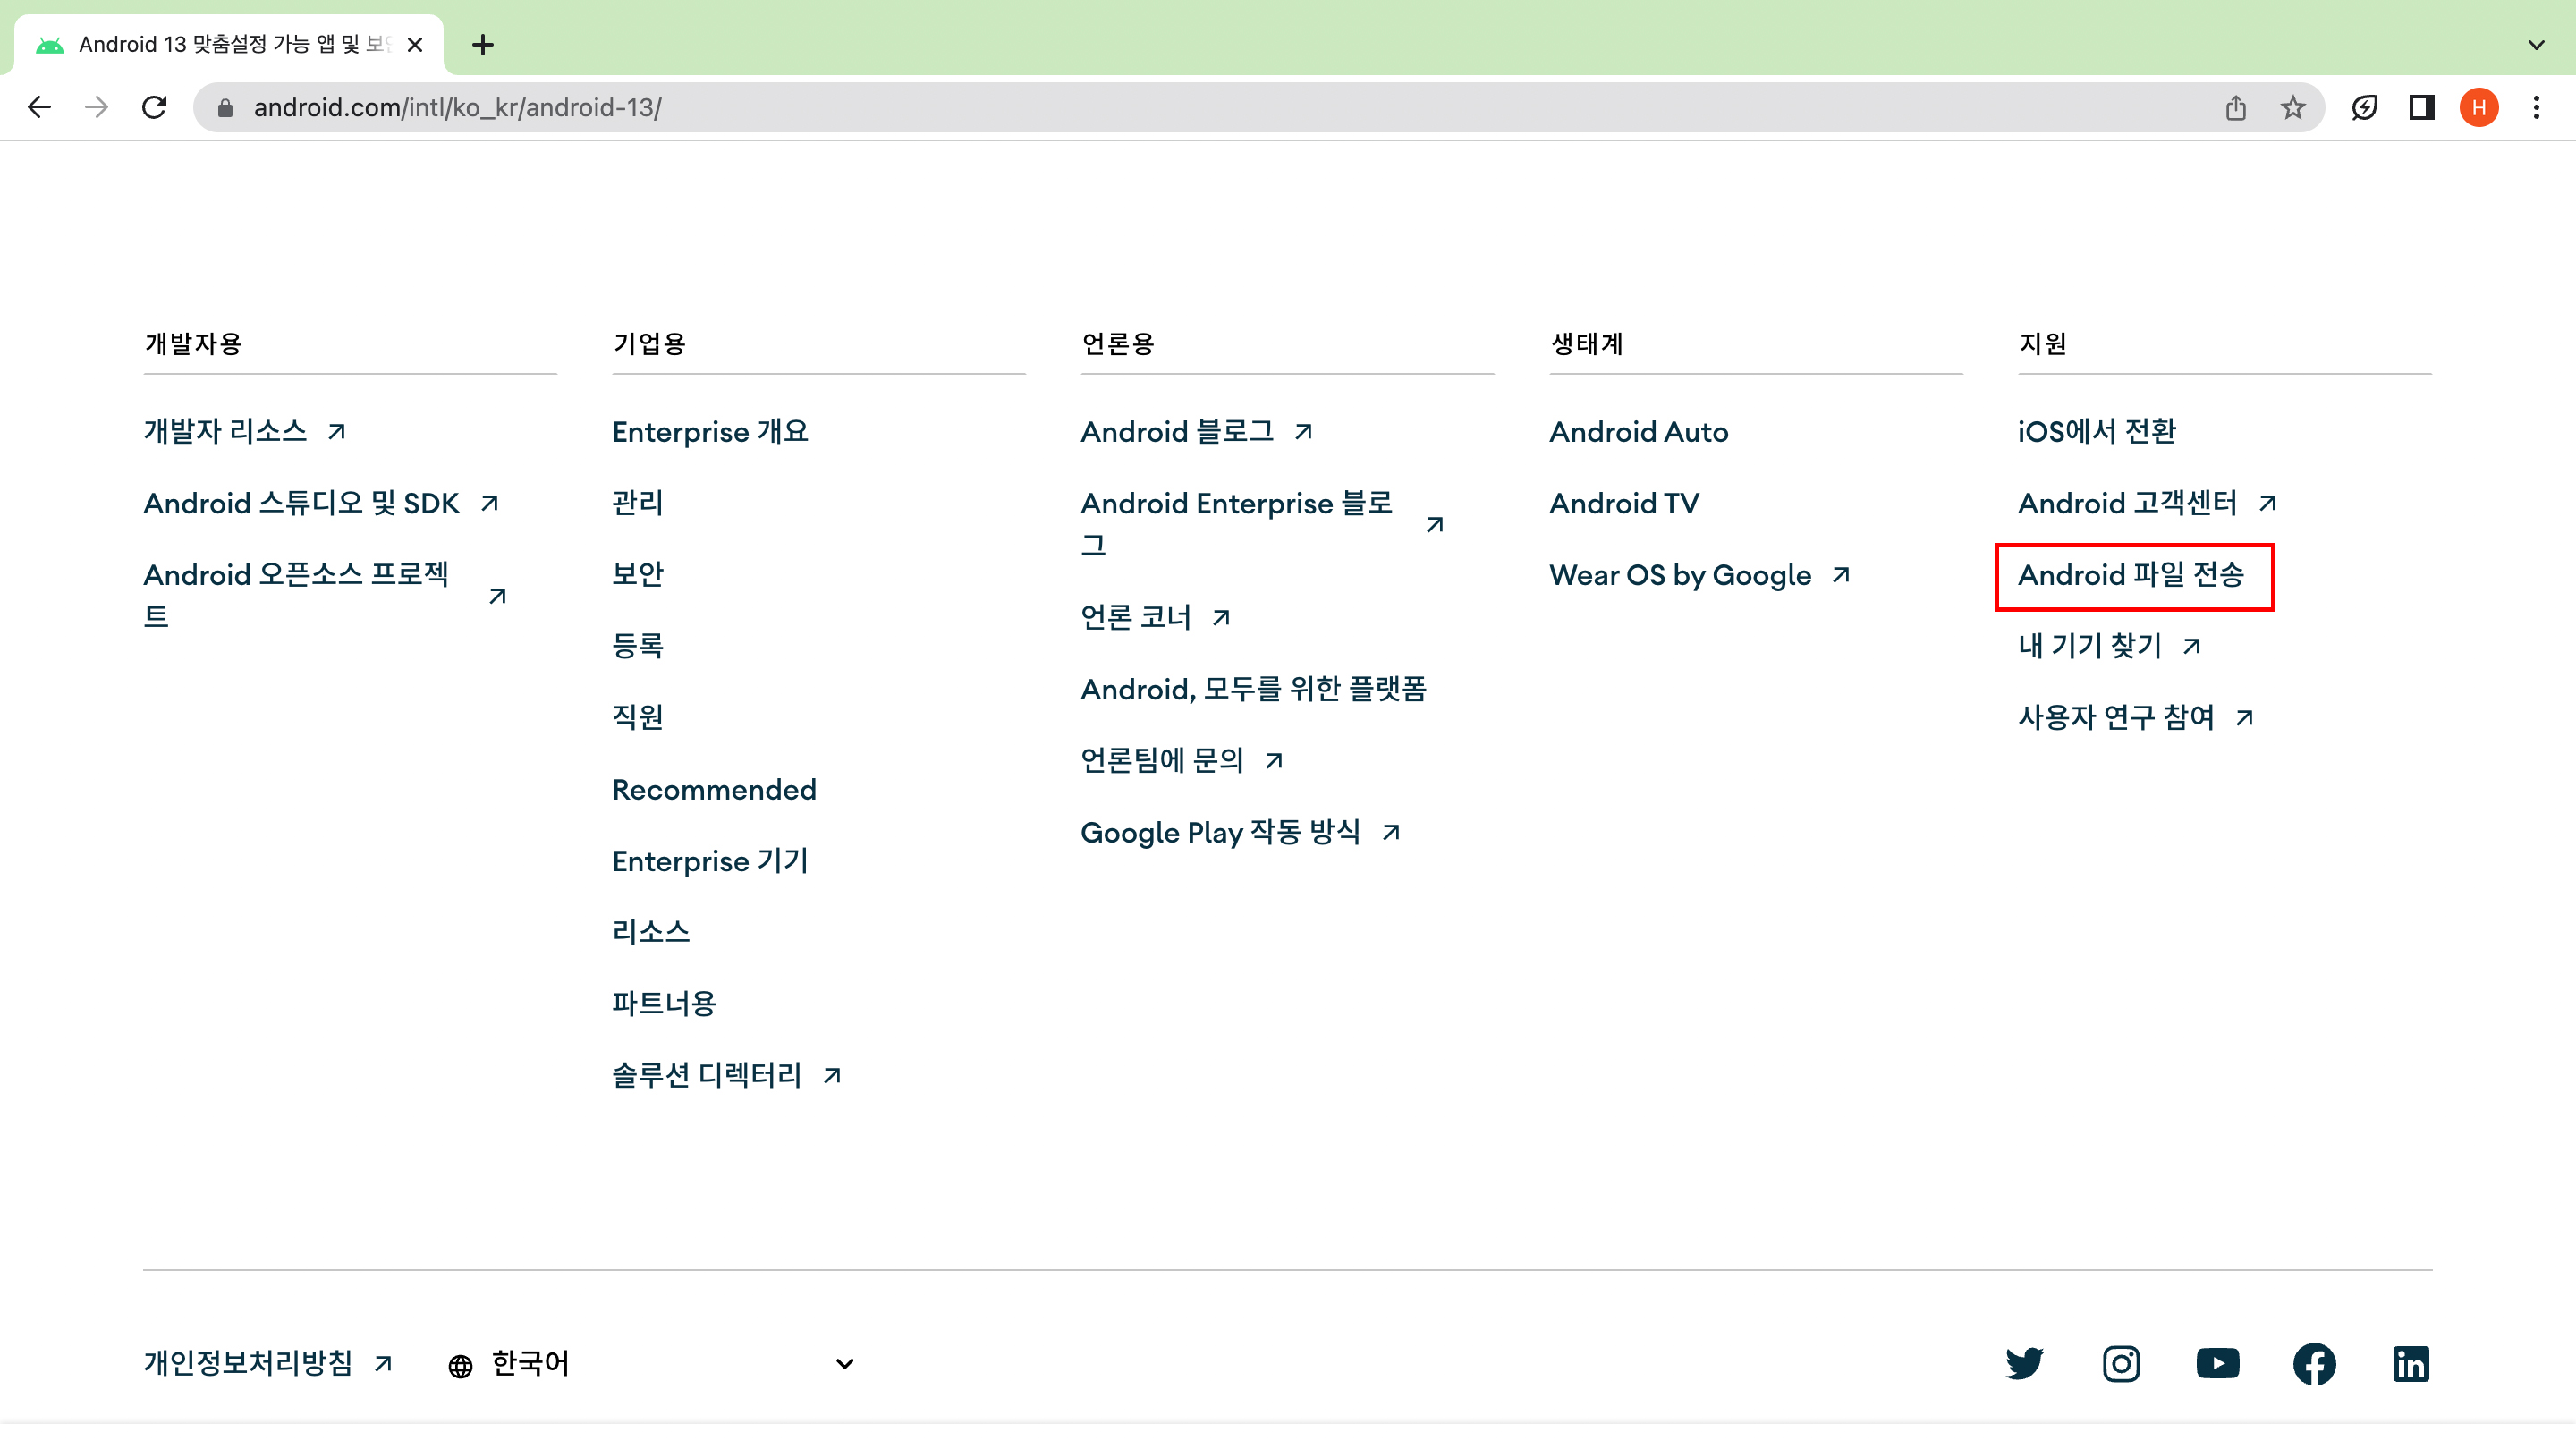Open a new tab with plus icon
Screen dimensions: 2576x1449
(483, 44)
